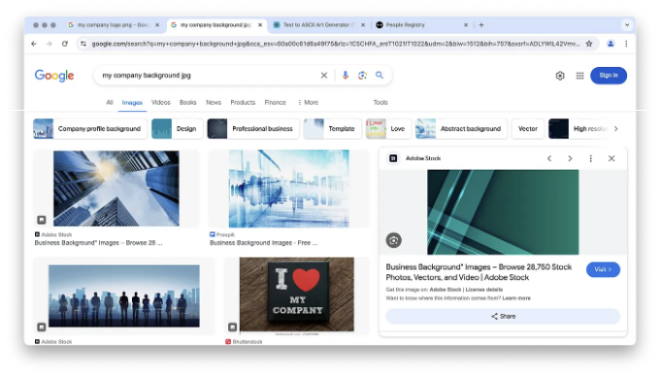Viewport: 660px width, 377px height.
Task: Click Visit button in preview panel
Action: 603,269
